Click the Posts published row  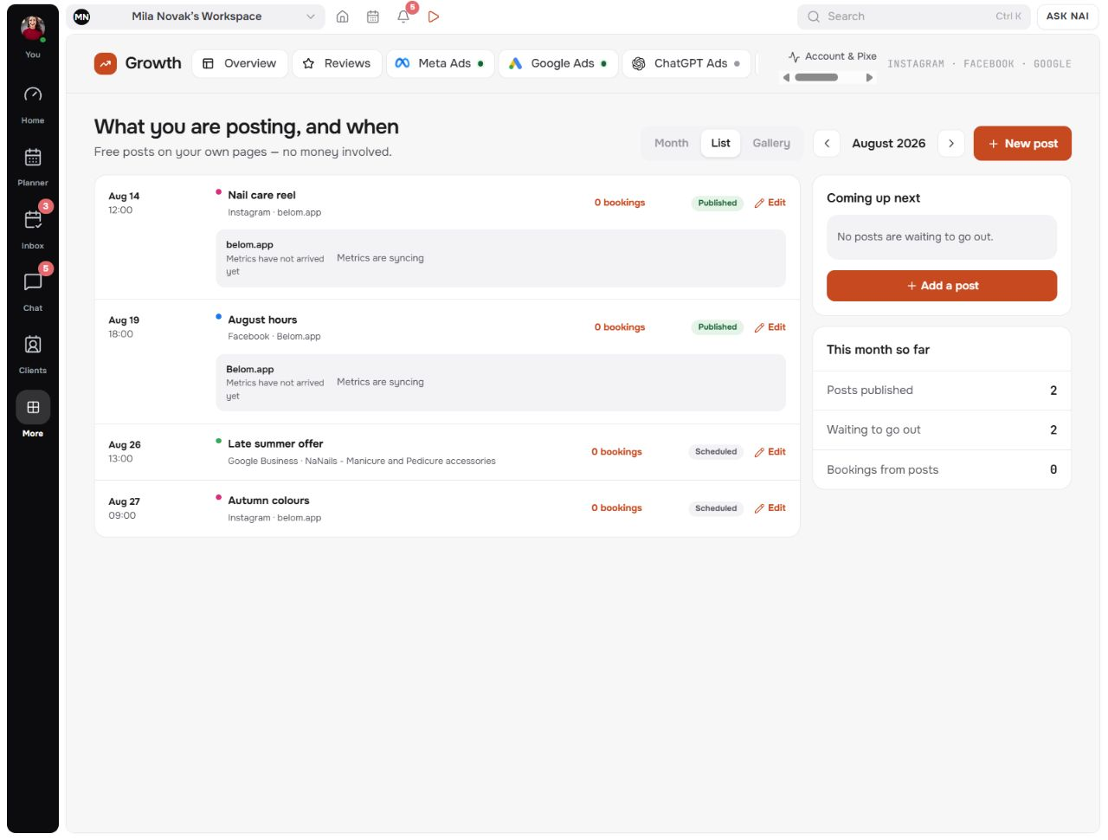tap(942, 391)
